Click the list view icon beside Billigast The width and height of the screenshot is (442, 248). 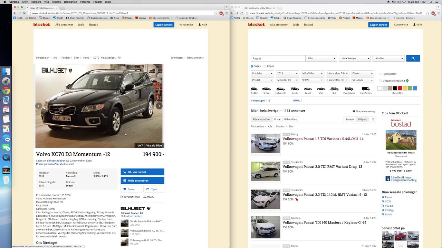[373, 119]
